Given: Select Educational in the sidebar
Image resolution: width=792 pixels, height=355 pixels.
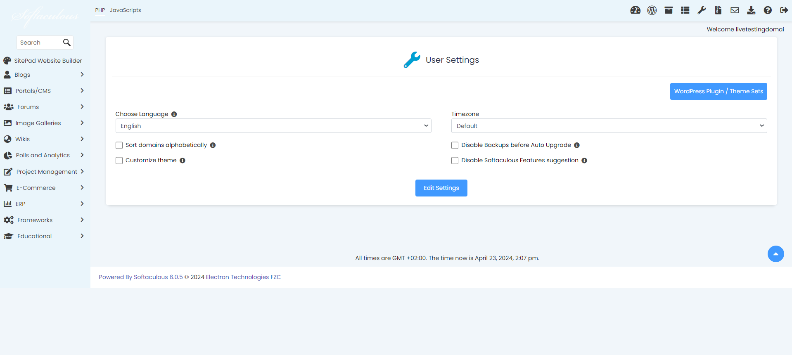Looking at the screenshot, I should [x=34, y=236].
